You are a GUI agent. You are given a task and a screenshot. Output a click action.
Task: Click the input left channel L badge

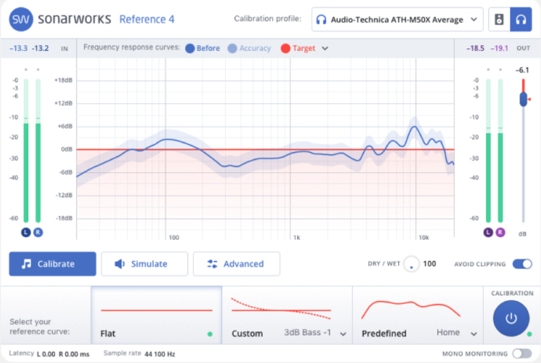[26, 232]
